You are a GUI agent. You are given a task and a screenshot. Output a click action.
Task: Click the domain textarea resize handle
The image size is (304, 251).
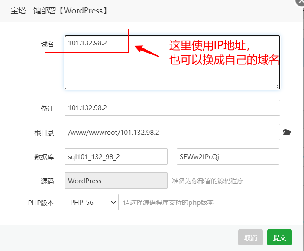277,86
